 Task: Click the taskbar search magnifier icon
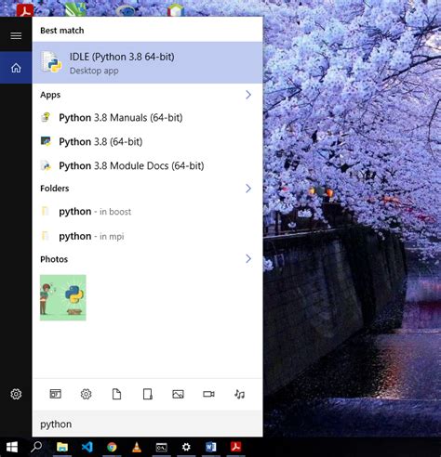[x=36, y=447]
